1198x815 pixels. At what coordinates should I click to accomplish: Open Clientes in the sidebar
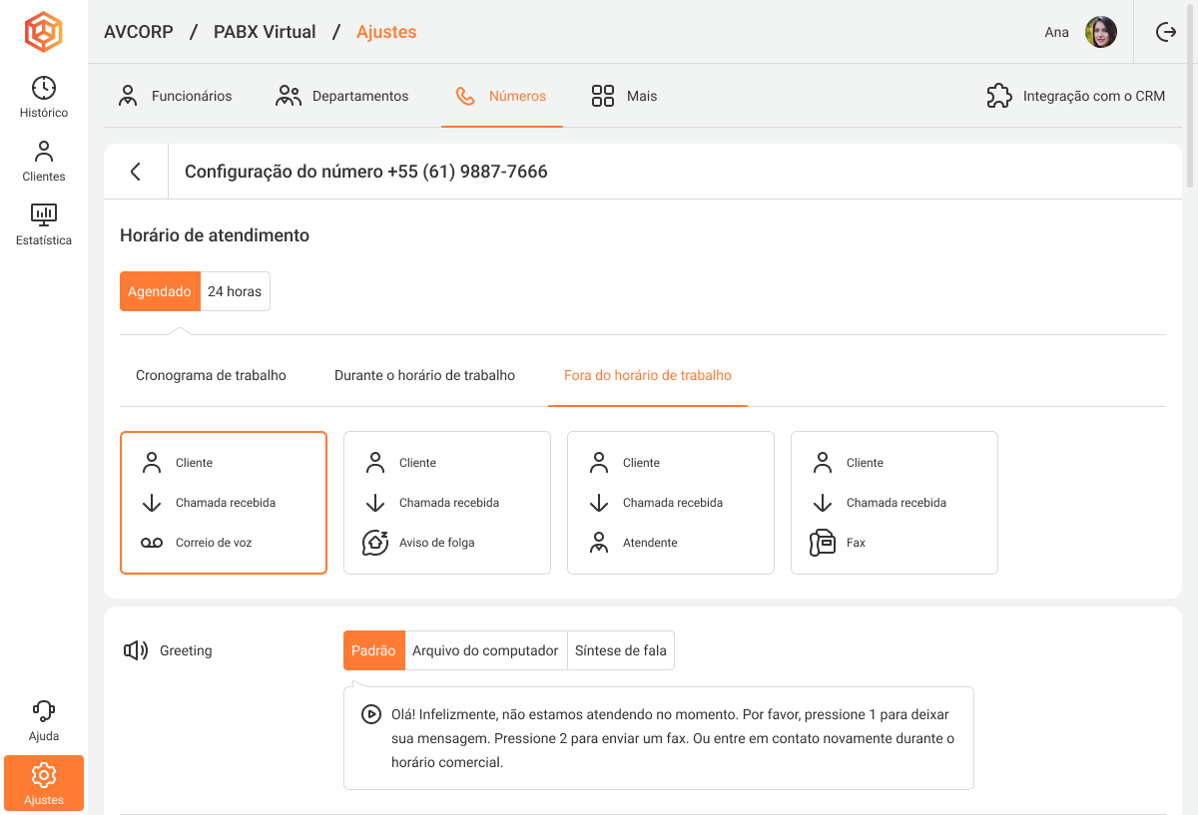pyautogui.click(x=44, y=162)
